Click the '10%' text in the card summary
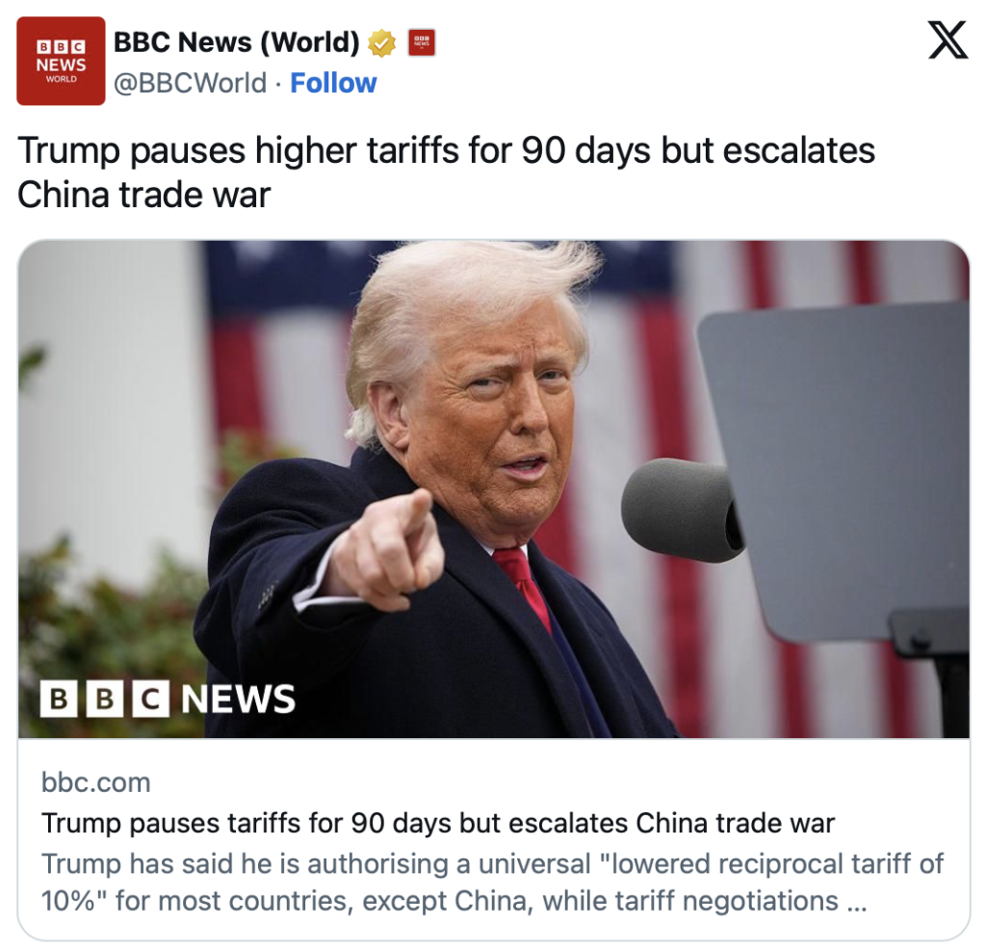986x951 pixels. coord(68,901)
